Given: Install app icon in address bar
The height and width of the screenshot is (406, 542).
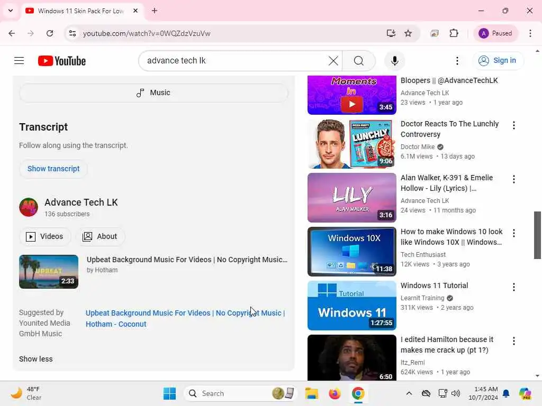Looking at the screenshot, I should pyautogui.click(x=391, y=33).
